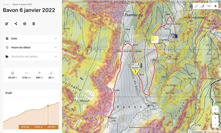Screen dimensions: 221x133
Task: Click the blue parking marker near Chonet
Action: [x=176, y=36]
